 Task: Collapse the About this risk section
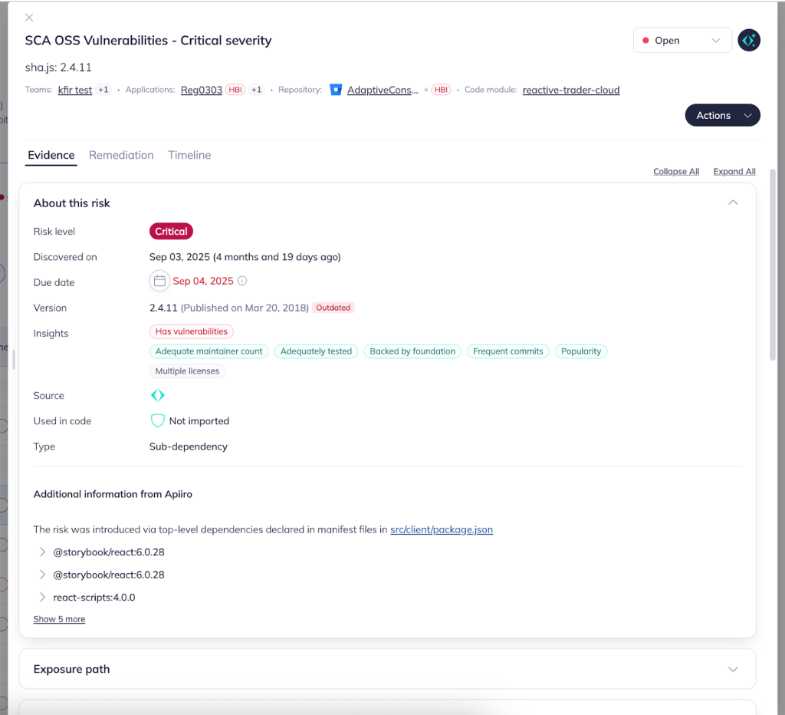733,203
